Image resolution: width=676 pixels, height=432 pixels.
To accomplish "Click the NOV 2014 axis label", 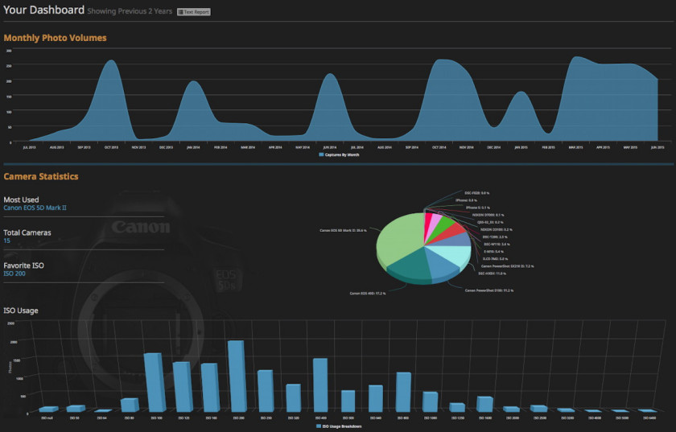I will coord(467,147).
